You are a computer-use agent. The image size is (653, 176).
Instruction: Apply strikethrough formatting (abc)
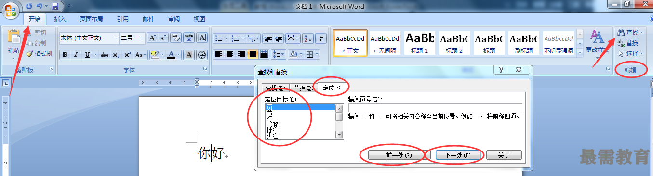(x=105, y=55)
